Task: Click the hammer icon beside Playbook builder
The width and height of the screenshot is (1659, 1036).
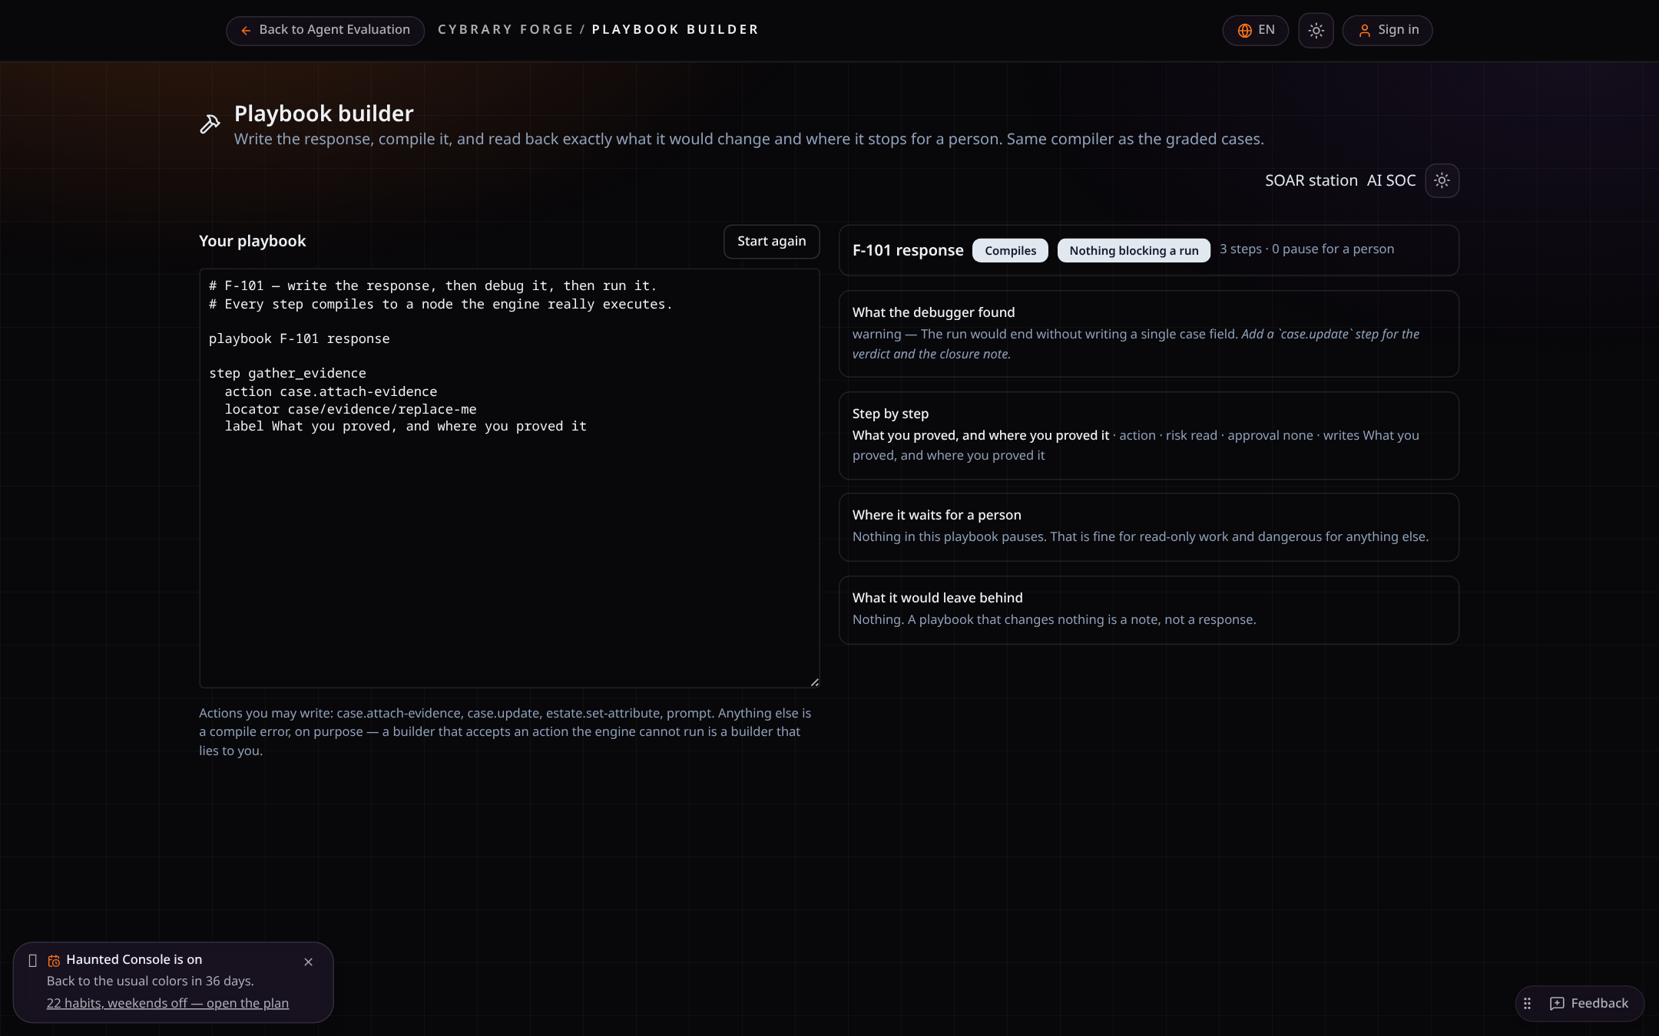Action: (210, 124)
